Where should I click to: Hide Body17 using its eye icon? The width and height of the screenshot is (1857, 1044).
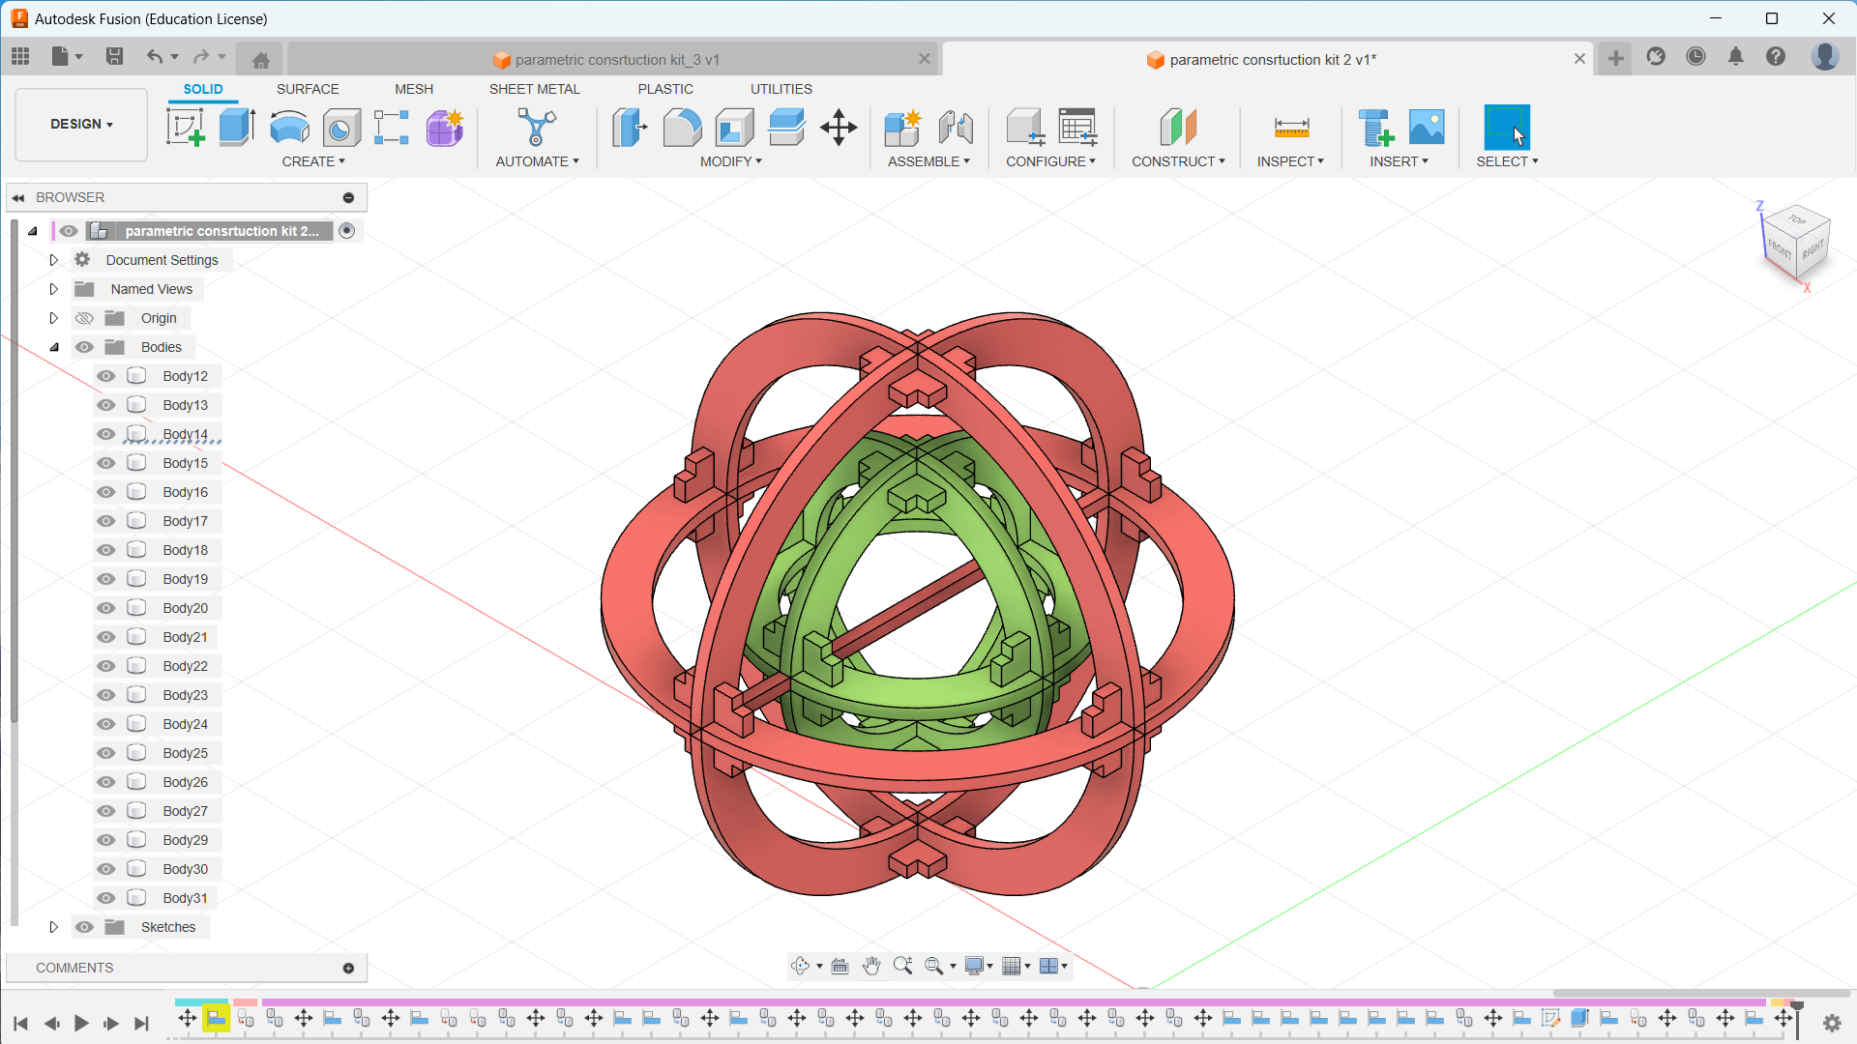[x=106, y=521]
